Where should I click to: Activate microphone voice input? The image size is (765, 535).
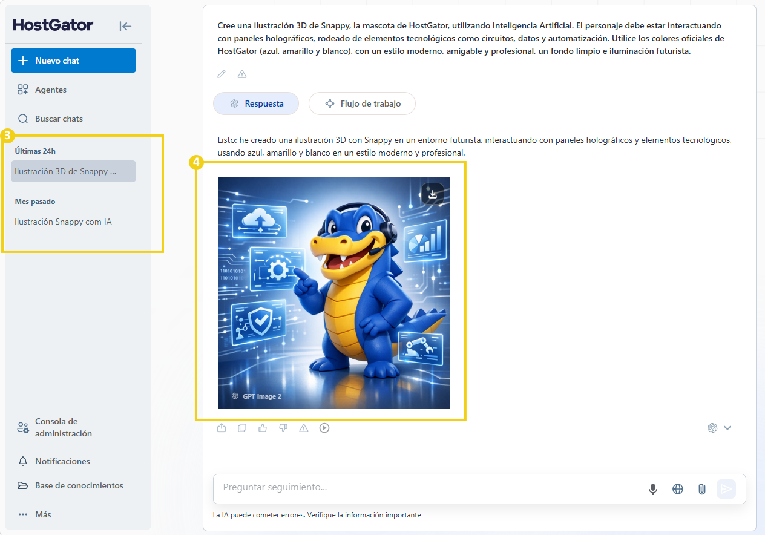653,489
